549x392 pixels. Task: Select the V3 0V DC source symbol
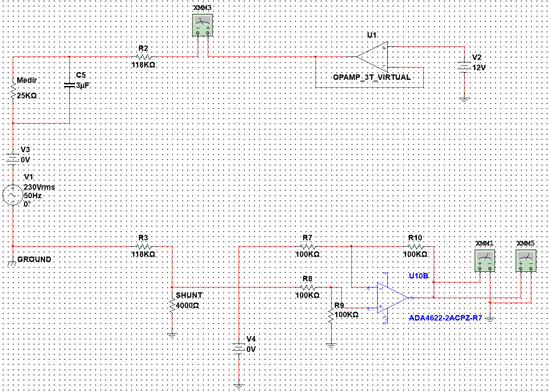tap(13, 159)
